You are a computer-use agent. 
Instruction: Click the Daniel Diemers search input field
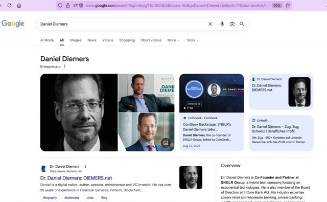pos(123,24)
